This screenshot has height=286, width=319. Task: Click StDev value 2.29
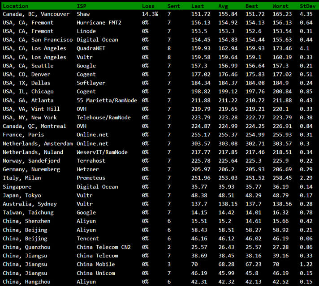click(306, 178)
